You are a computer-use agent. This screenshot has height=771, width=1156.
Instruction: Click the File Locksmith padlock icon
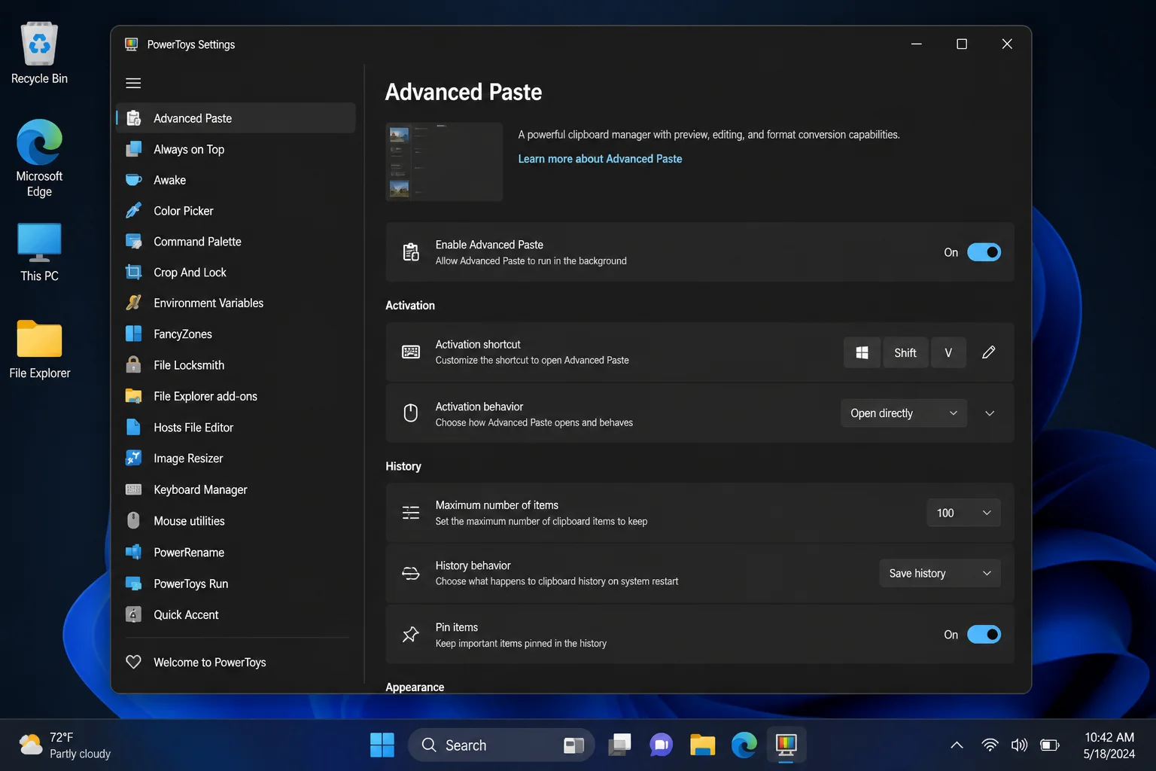pyautogui.click(x=134, y=365)
